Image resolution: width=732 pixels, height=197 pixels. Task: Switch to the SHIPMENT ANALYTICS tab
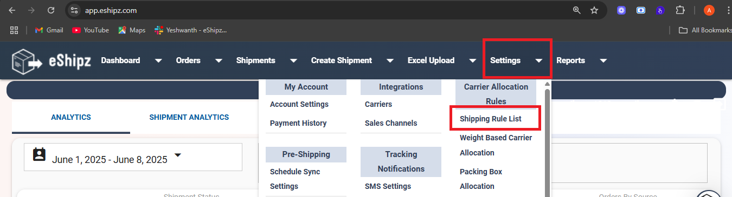[x=189, y=117]
